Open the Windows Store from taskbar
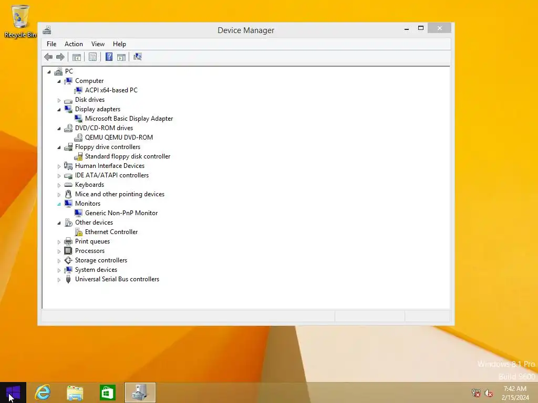This screenshot has height=403, width=538. [107, 393]
